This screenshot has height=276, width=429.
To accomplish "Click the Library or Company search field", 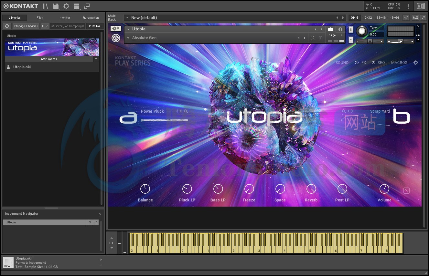I will tap(68, 26).
